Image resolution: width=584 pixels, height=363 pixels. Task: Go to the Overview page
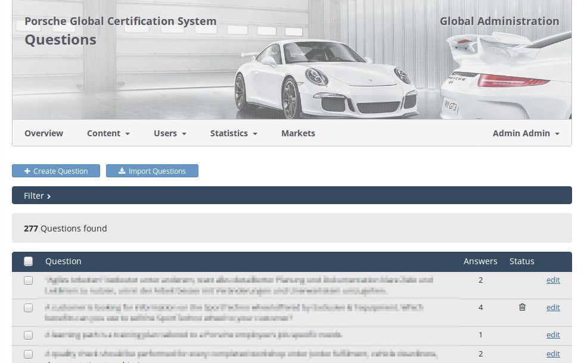tap(44, 133)
